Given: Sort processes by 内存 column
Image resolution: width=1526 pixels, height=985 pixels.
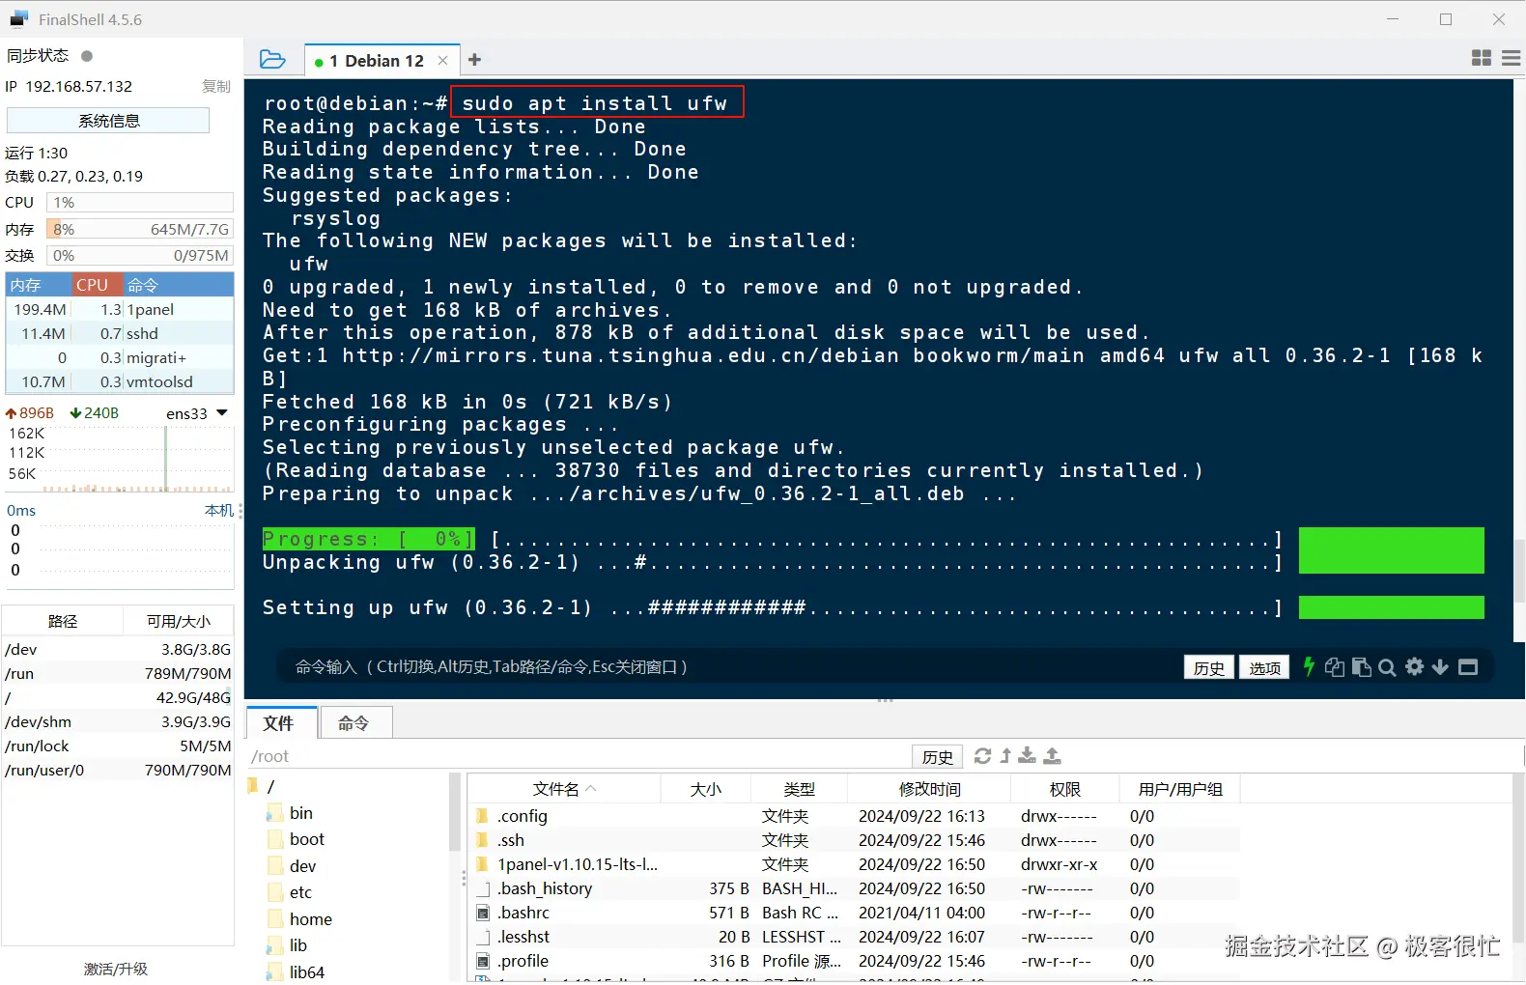Looking at the screenshot, I should click(39, 285).
